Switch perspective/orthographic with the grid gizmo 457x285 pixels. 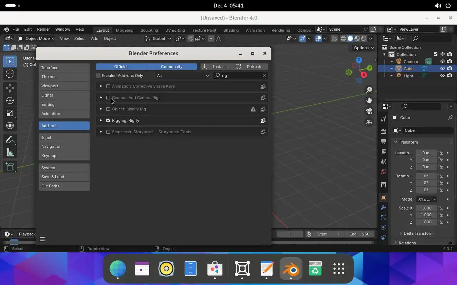[x=369, y=122]
